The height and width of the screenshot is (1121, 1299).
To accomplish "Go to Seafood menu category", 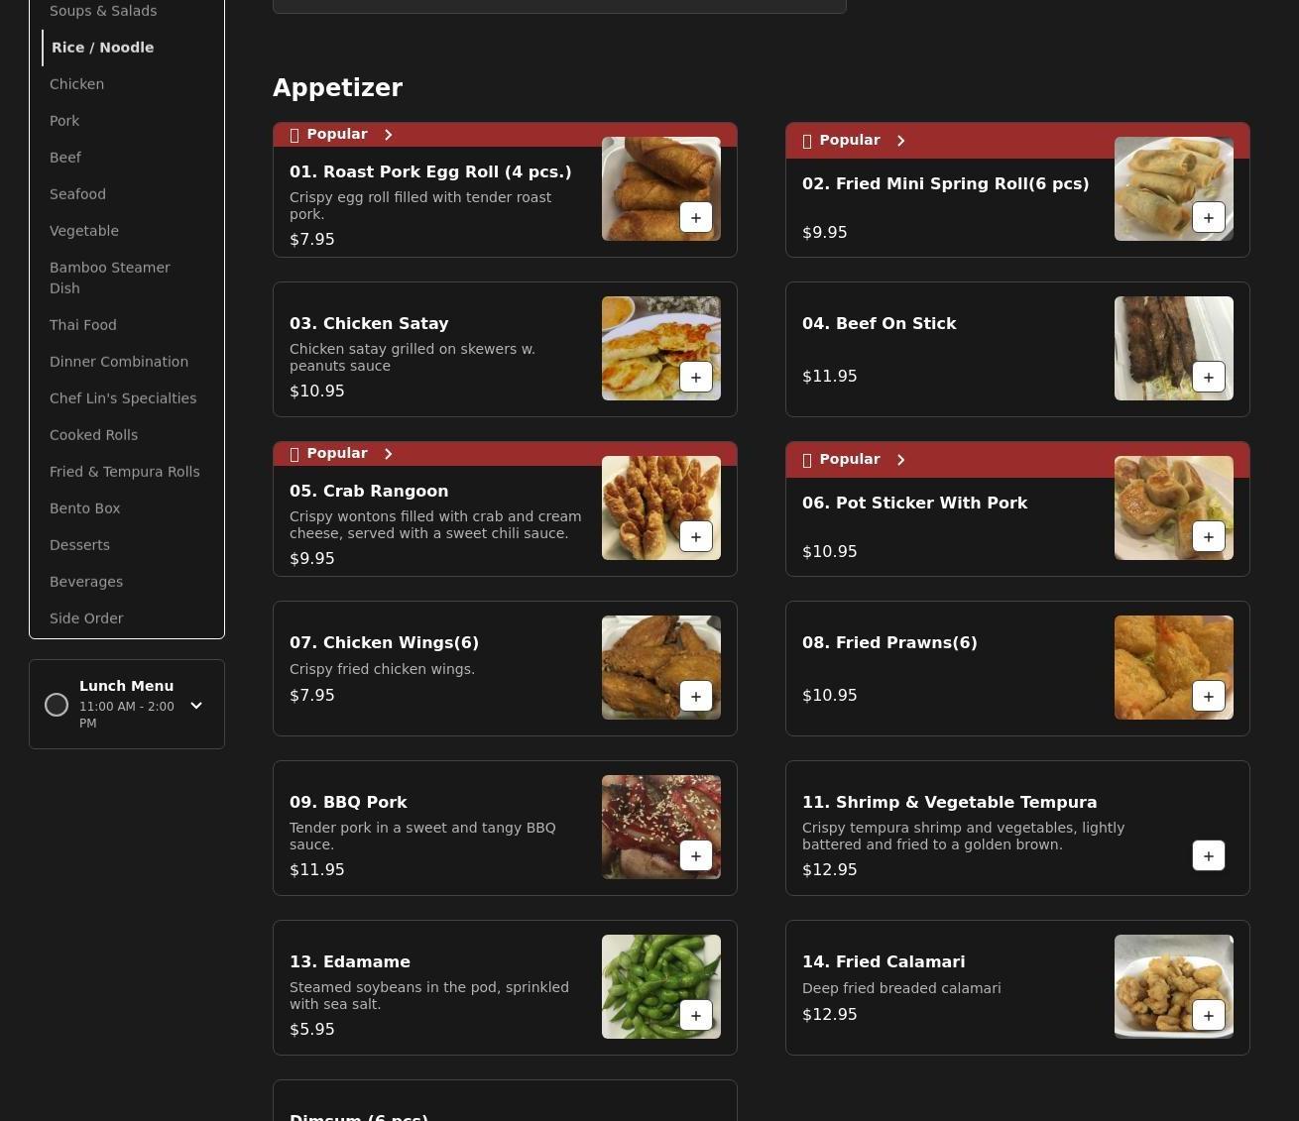I will (77, 194).
